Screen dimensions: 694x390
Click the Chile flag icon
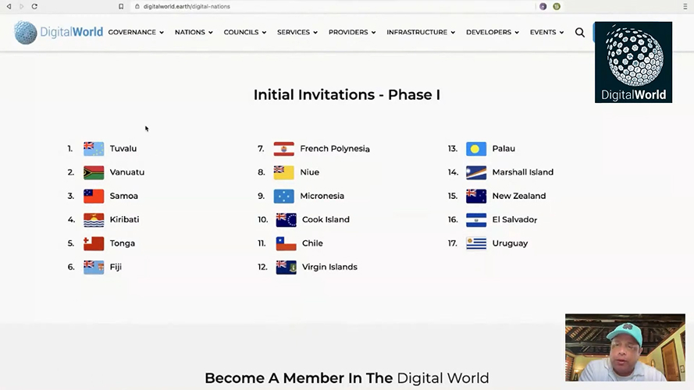click(286, 243)
